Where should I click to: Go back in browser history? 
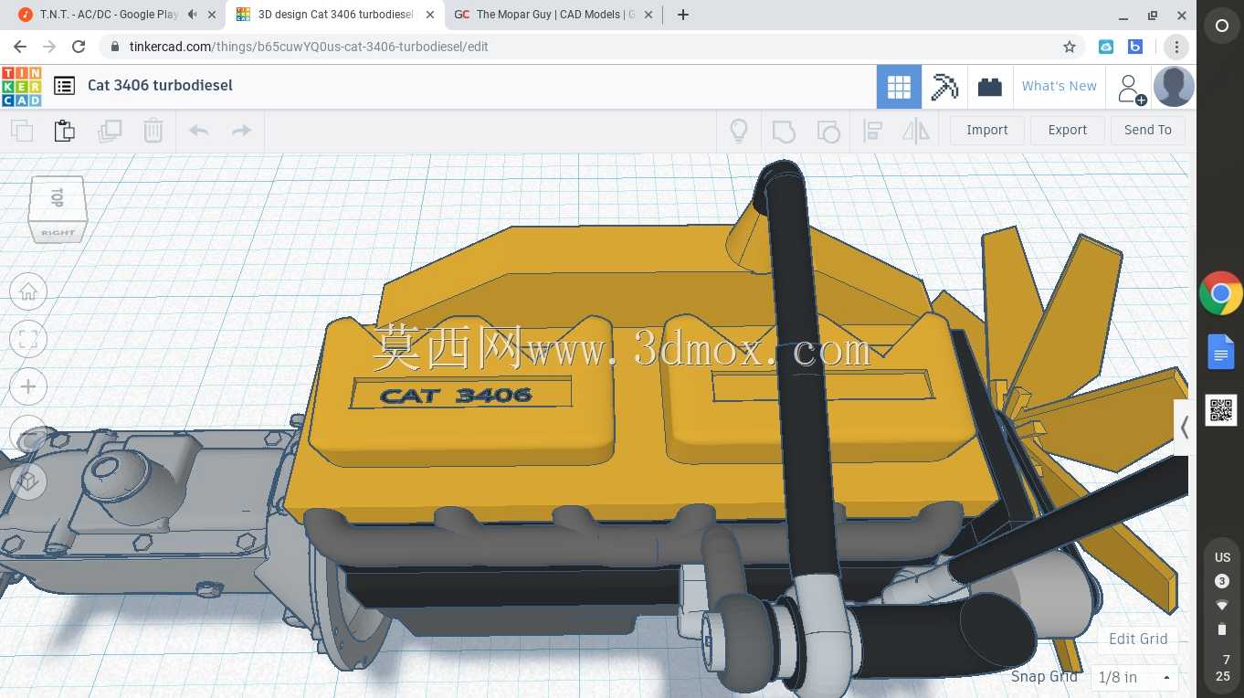tap(20, 47)
